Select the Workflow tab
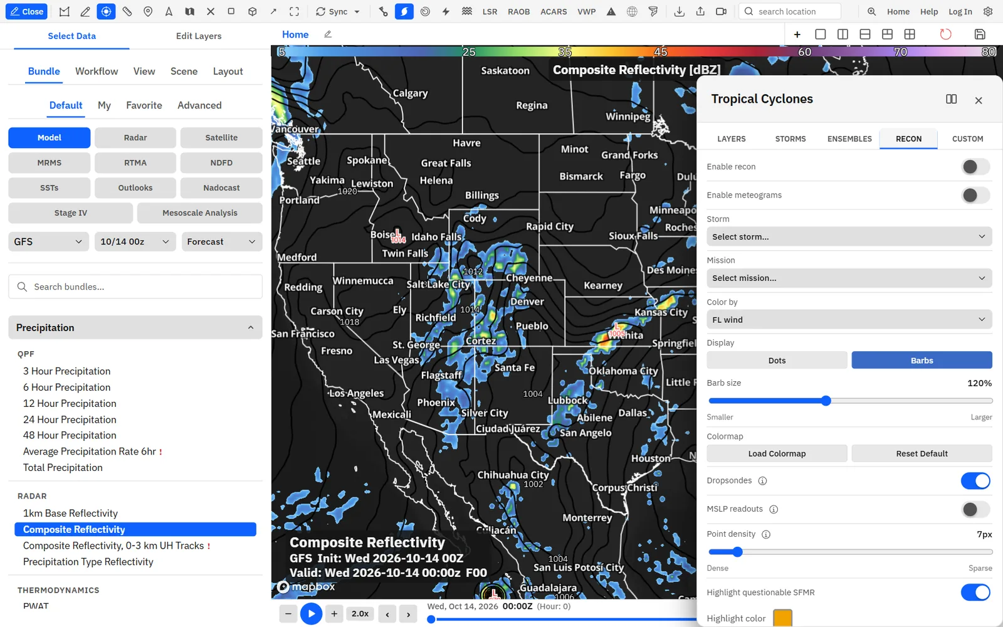The width and height of the screenshot is (1003, 627). click(x=97, y=71)
